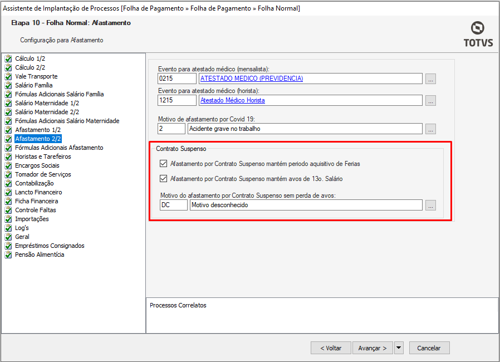Click the checkmark icon beside Tomador de Serviços
The width and height of the screenshot is (500, 362).
point(8,174)
